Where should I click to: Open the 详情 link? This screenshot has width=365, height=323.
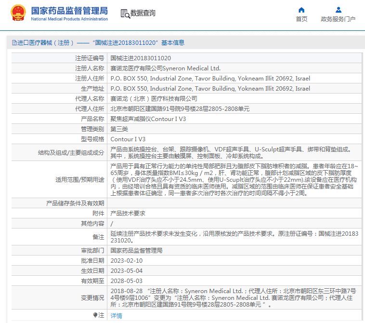[116, 316]
